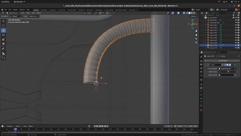Select the Measure tool
Screen dimensions: 241x136
click(x=3, y=53)
